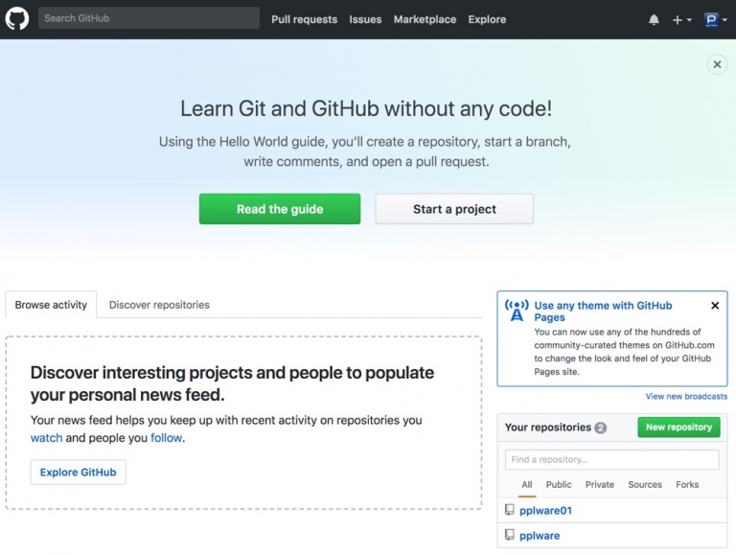The width and height of the screenshot is (736, 555).
Task: Open the Marketplace link
Action: click(x=425, y=20)
